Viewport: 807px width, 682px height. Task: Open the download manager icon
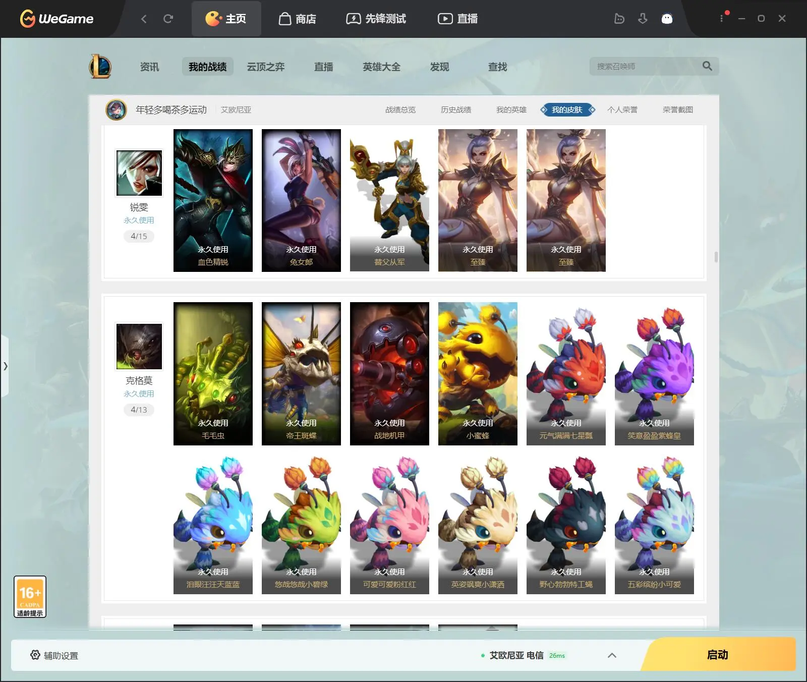click(x=643, y=19)
